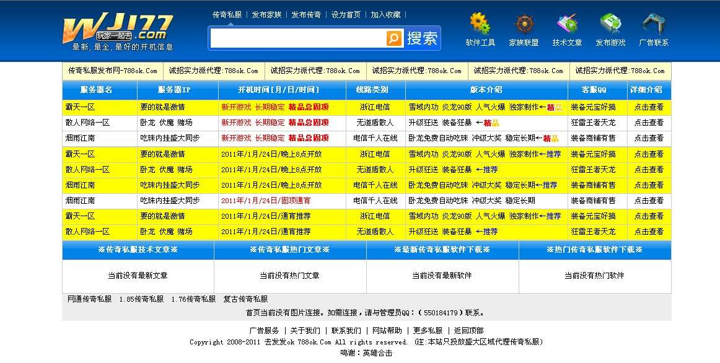The height and width of the screenshot is (363, 720).
Task: Click inside the search input field
Action: point(297,38)
